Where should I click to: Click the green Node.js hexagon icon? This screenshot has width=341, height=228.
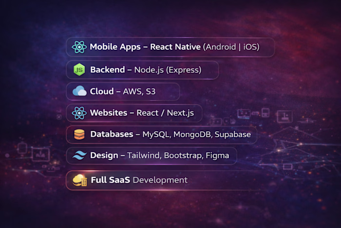tap(79, 70)
